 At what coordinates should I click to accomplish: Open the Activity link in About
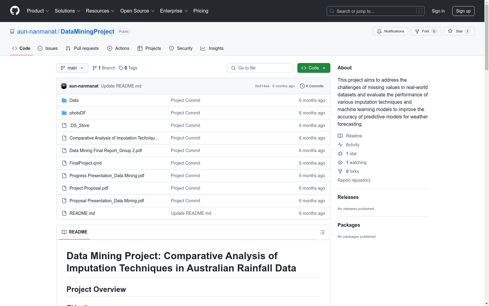point(348,145)
